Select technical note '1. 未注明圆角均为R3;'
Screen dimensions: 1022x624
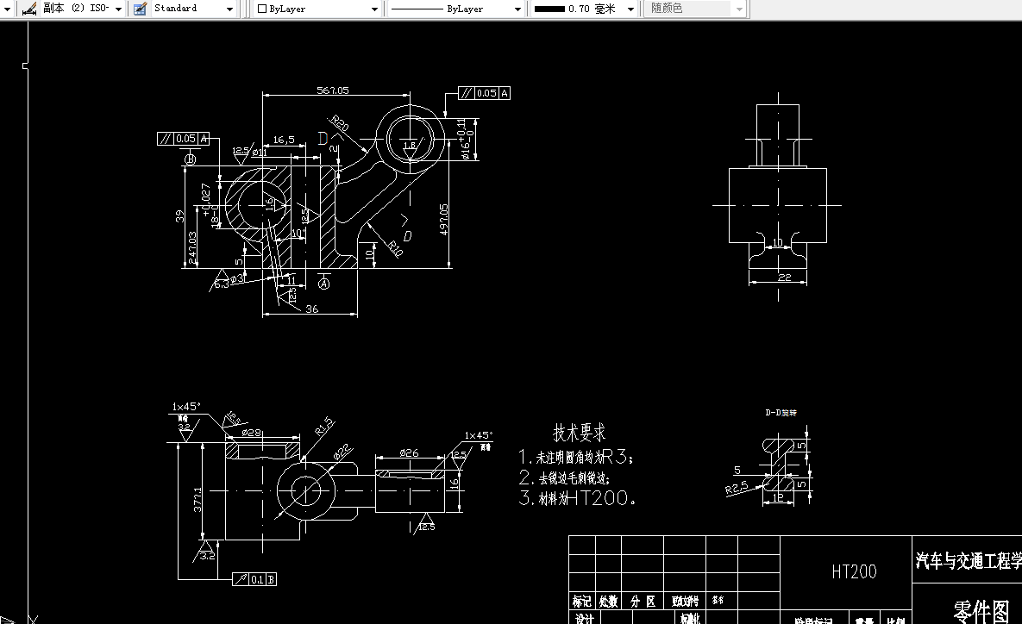click(x=576, y=457)
